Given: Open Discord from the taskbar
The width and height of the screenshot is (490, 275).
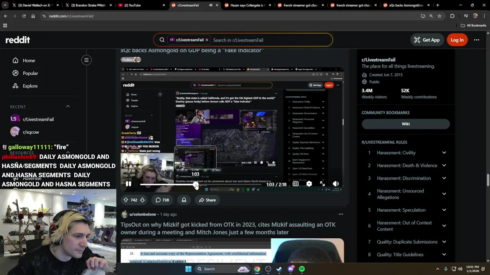Looking at the screenshot, I should pyautogui.click(x=291, y=269).
